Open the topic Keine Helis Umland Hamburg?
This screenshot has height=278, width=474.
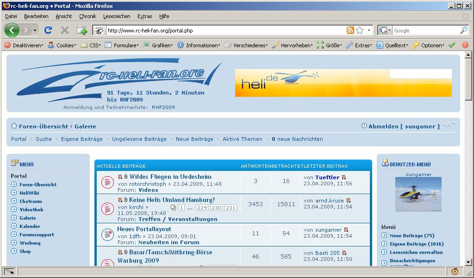click(x=172, y=200)
